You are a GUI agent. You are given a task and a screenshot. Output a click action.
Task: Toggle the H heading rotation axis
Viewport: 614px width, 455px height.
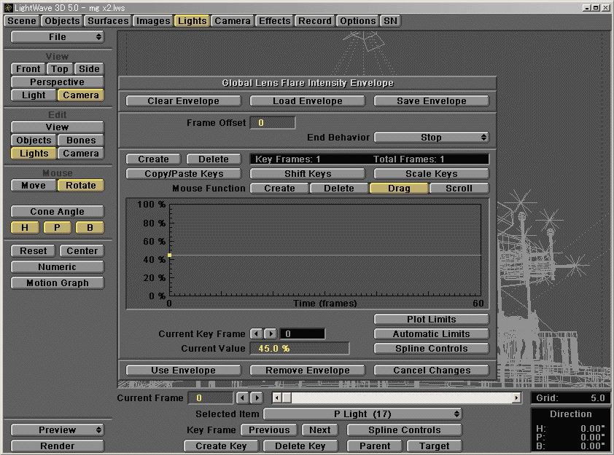tap(25, 228)
